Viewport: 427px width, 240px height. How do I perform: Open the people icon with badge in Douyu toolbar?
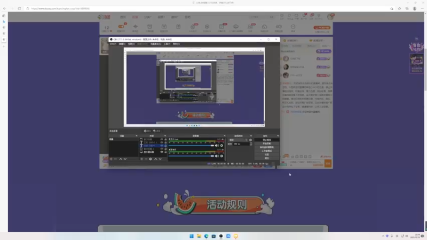coord(250,27)
